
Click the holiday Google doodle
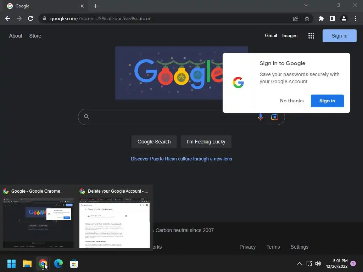coord(169,73)
